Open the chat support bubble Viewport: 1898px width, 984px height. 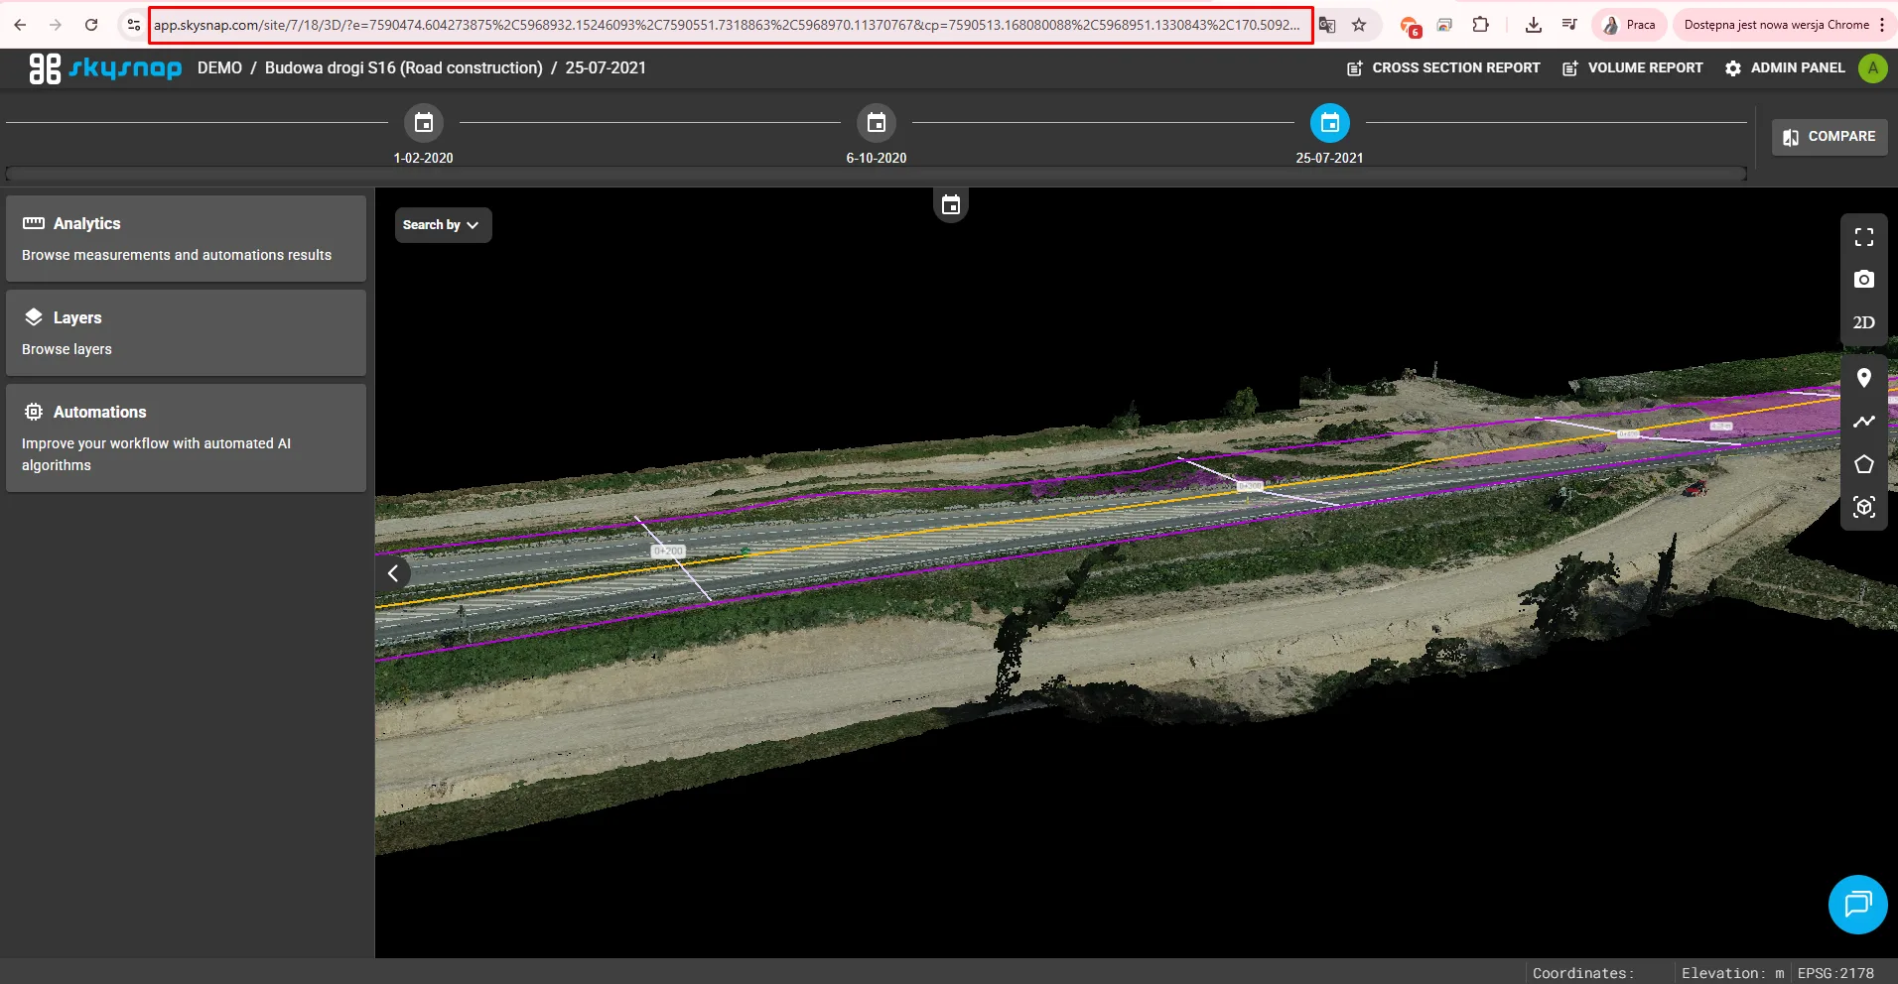[x=1856, y=904]
